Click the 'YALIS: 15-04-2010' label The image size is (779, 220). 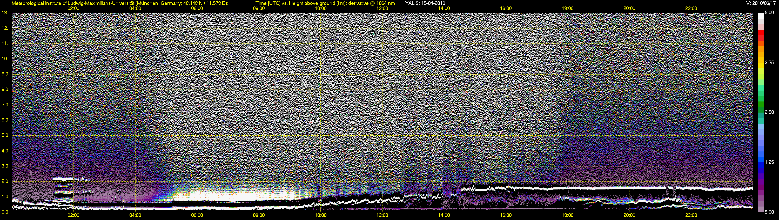click(425, 3)
